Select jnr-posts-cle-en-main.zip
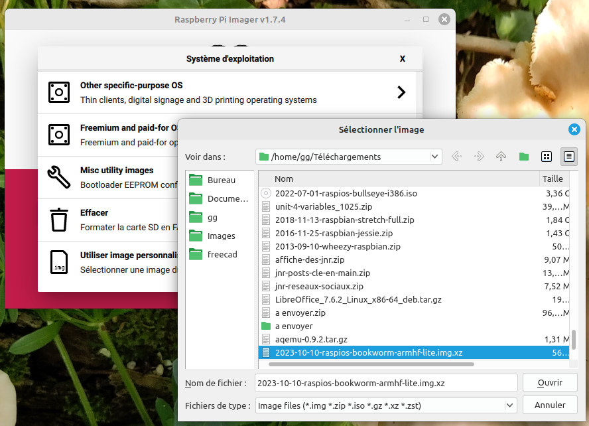 [x=322, y=273]
